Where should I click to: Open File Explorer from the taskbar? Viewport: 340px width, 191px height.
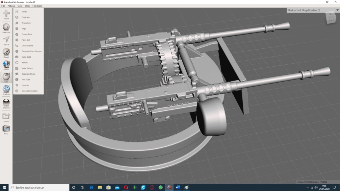pyautogui.click(x=100, y=188)
